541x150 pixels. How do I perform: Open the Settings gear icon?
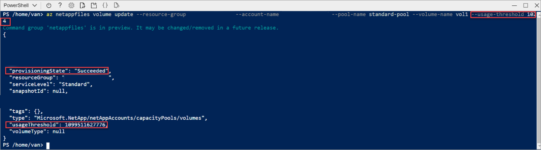[x=71, y=5]
